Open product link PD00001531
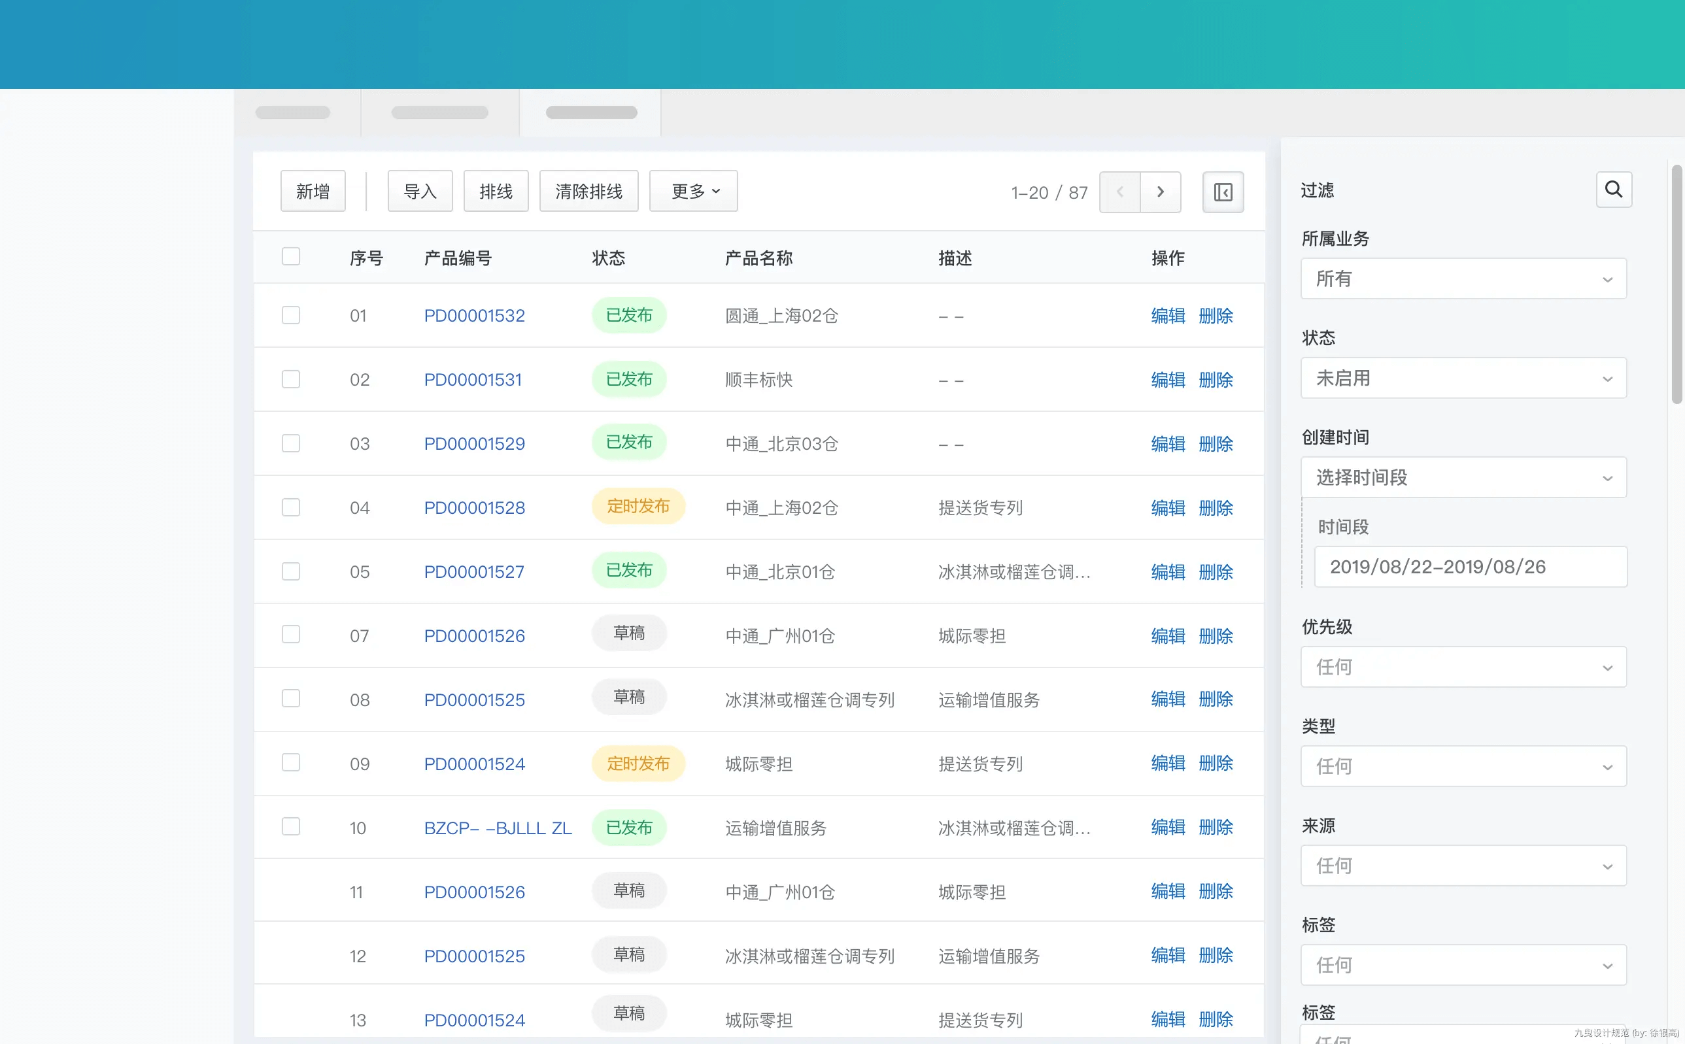The width and height of the screenshot is (1685, 1044). tap(473, 380)
